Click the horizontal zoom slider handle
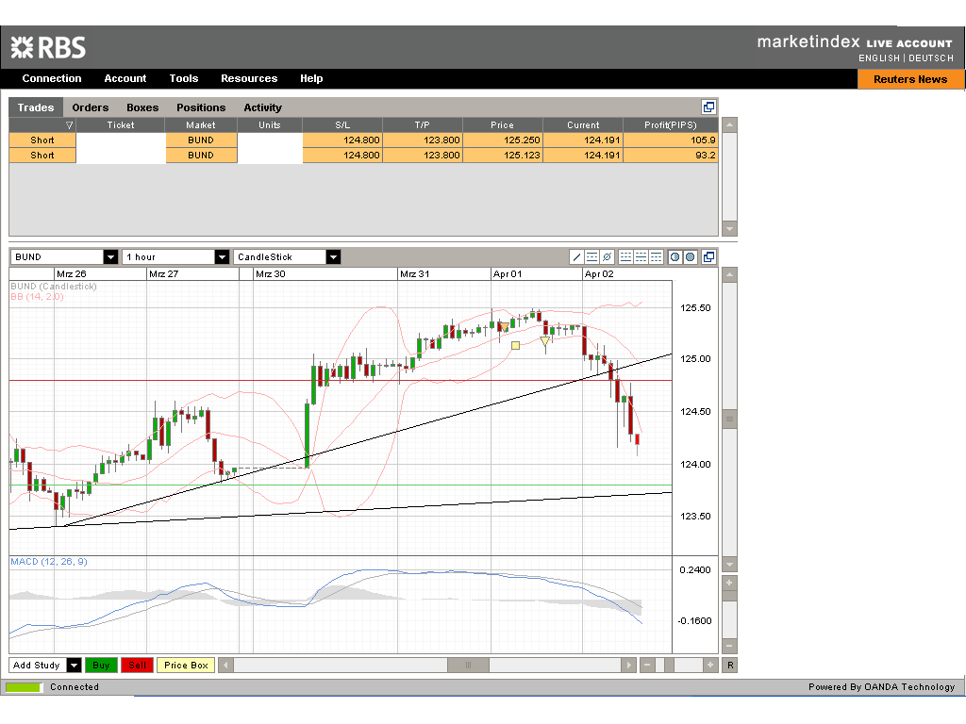The width and height of the screenshot is (966, 724). pyautogui.click(x=669, y=666)
